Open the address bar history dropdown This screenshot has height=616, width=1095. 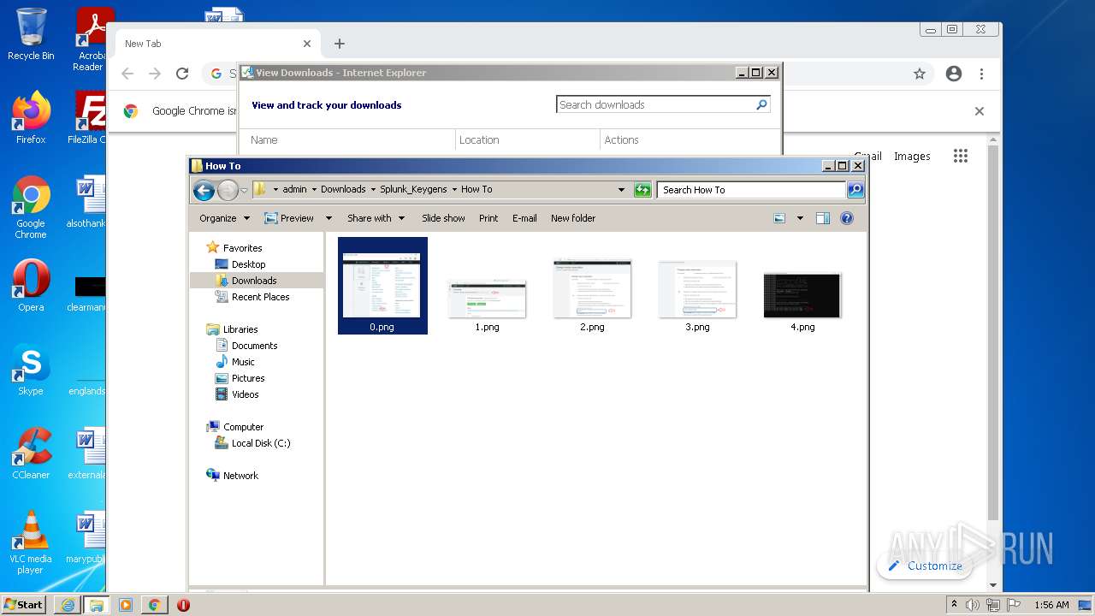[621, 190]
